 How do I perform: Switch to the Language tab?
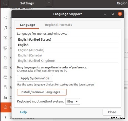tap(27, 25)
